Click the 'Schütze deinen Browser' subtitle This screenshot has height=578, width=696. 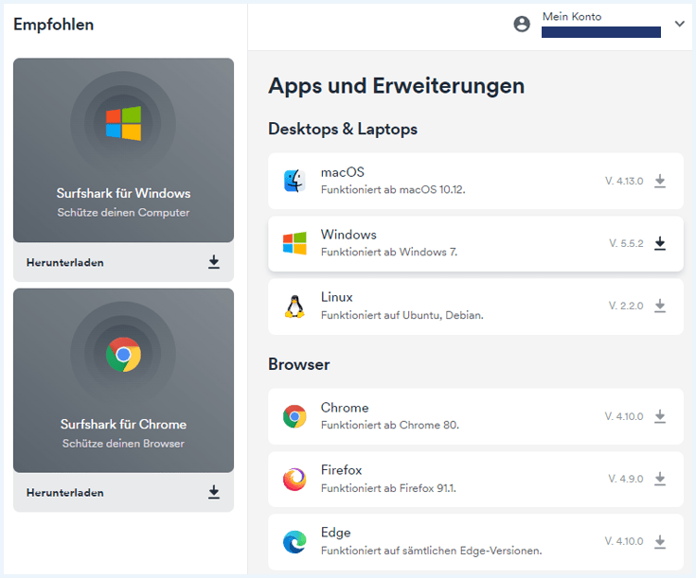coord(123,444)
